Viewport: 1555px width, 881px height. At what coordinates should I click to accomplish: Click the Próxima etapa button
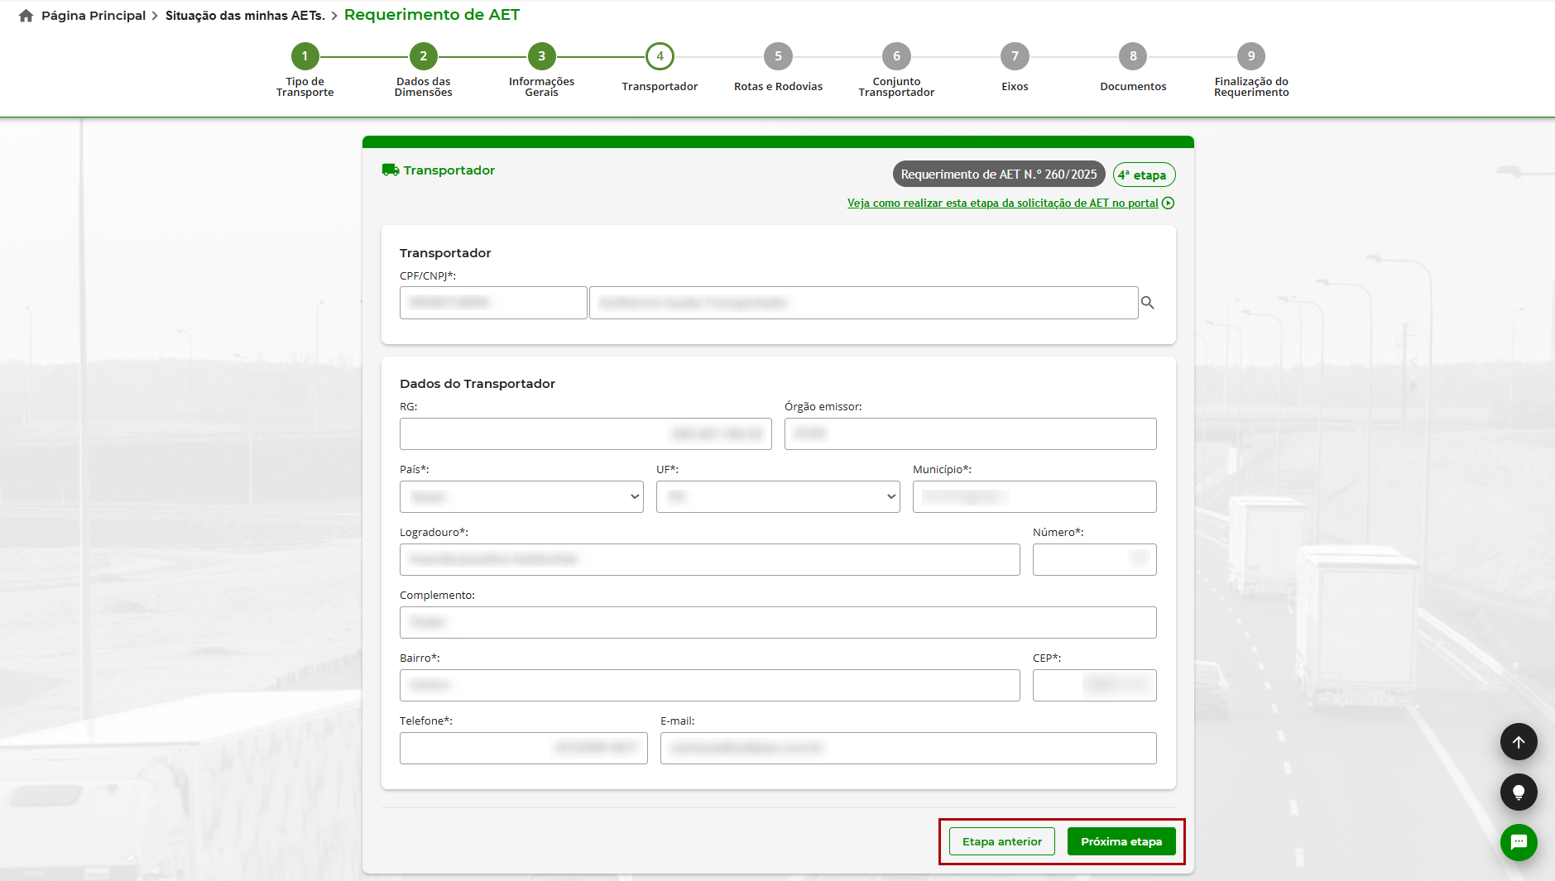tap(1121, 841)
